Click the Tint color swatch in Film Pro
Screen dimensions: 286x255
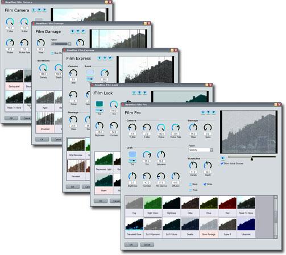pyautogui.click(x=132, y=154)
